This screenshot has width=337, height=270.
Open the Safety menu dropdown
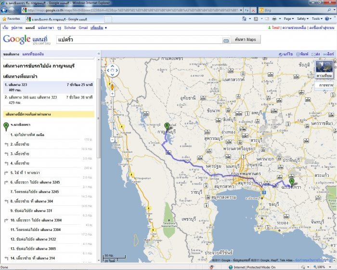tap(303, 19)
